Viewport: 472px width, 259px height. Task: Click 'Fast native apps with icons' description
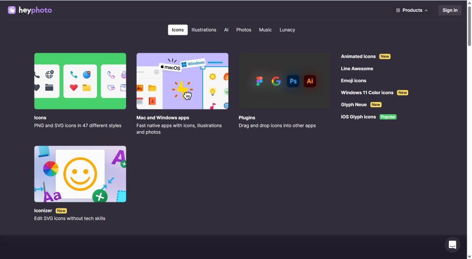tap(179, 129)
